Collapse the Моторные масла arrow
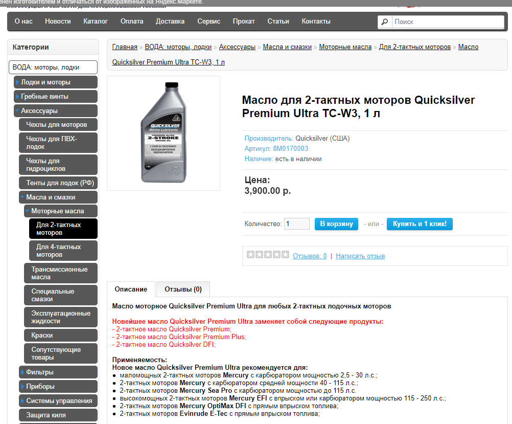The image size is (512, 424). [28, 211]
